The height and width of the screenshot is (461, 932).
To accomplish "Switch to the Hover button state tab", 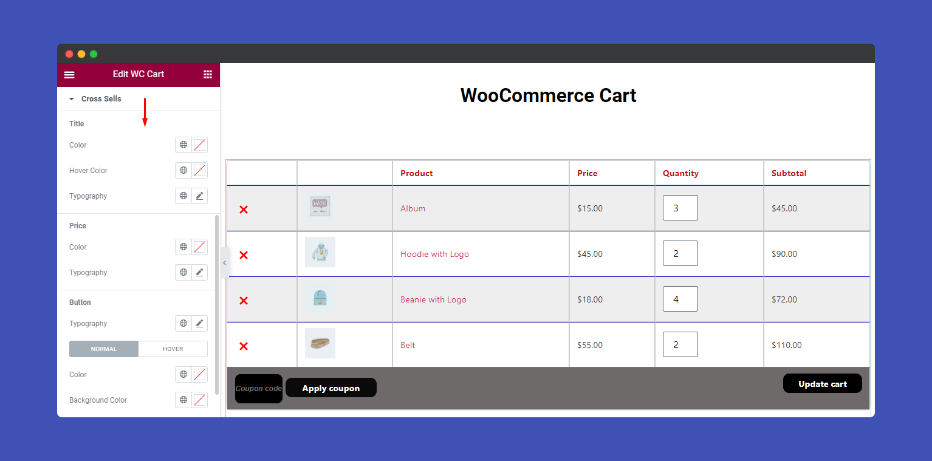I will 173,349.
